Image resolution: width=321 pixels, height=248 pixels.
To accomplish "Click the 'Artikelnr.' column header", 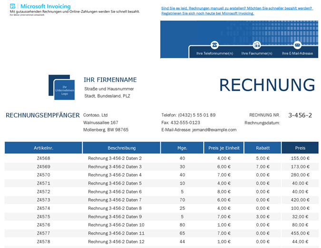I will pos(43,148).
